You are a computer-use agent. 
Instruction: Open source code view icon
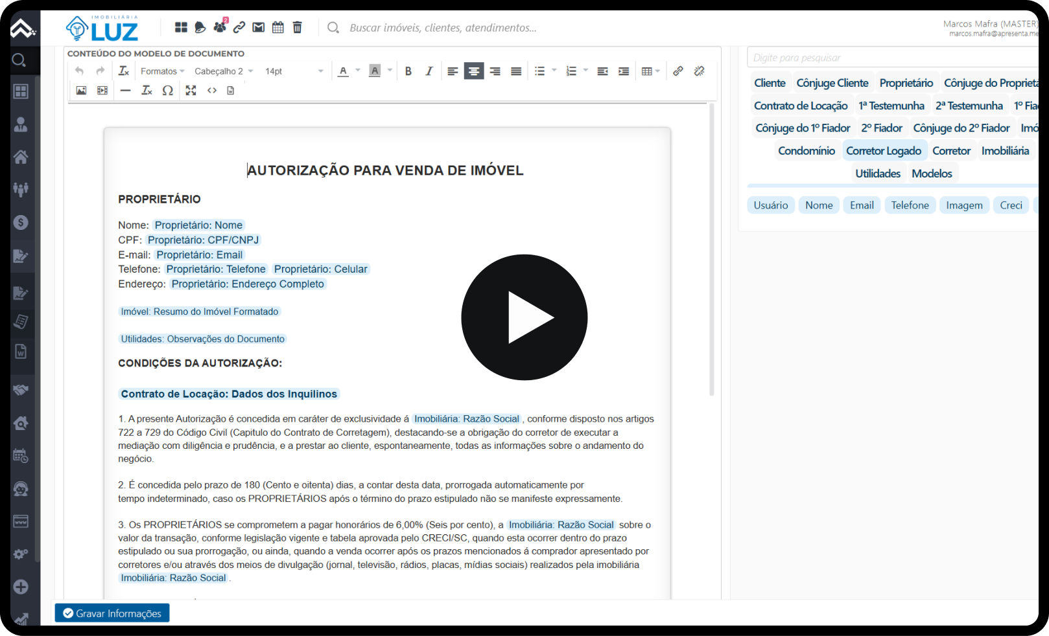212,91
